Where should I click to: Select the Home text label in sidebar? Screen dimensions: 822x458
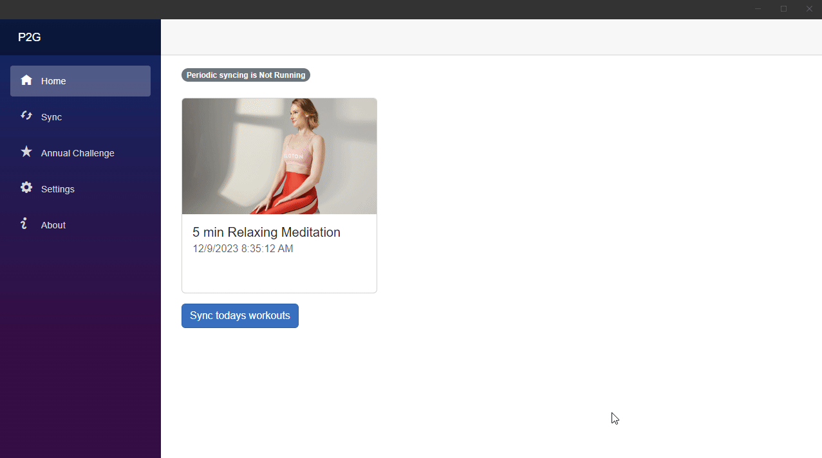coord(53,81)
